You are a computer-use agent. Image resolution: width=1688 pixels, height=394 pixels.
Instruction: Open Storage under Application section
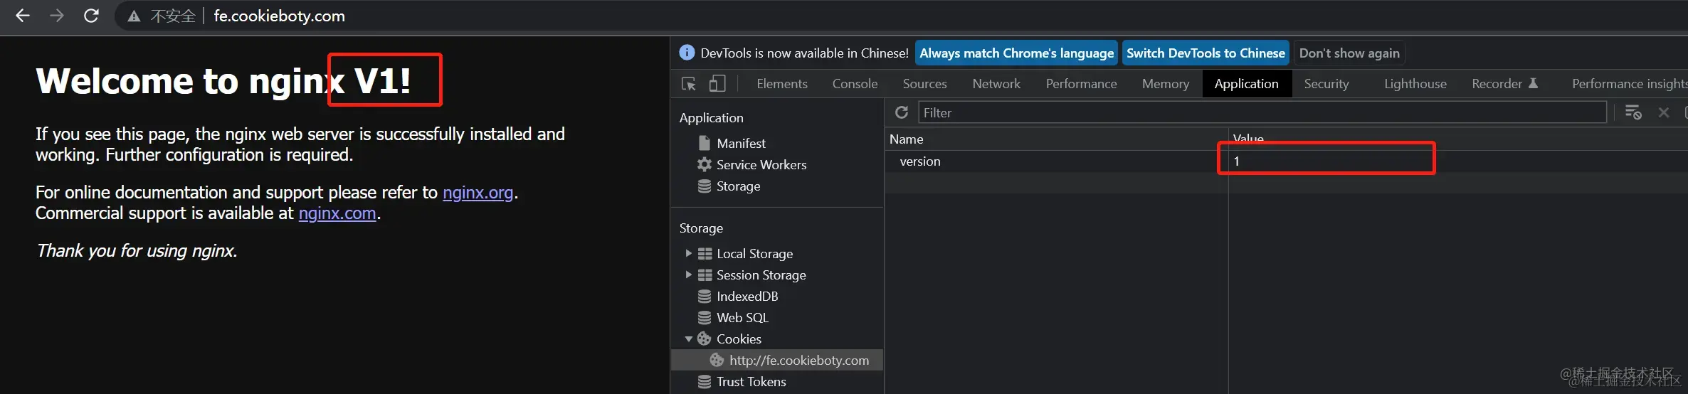tap(738, 186)
